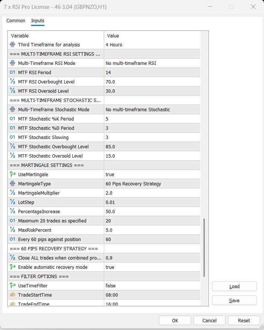Edit the MaxRiskPercent value field 5.0
The height and width of the screenshot is (330, 264).
tap(152, 230)
